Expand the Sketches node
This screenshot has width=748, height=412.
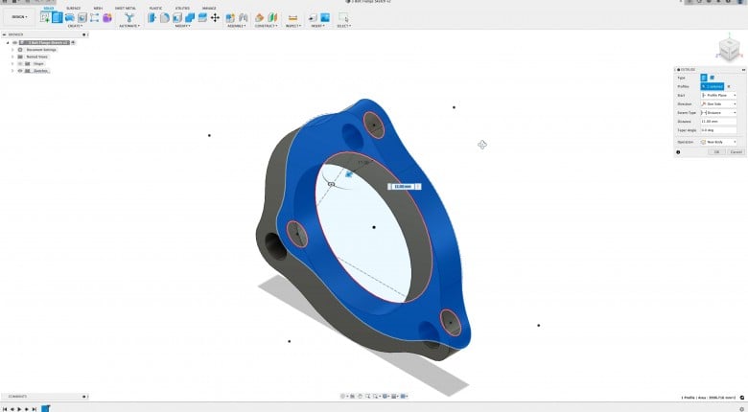point(12,71)
